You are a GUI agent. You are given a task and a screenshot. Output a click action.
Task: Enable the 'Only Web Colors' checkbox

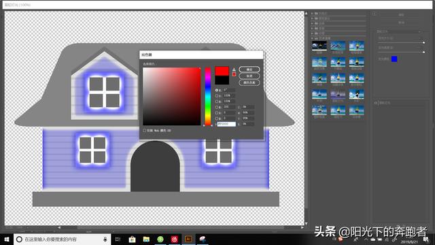[144, 130]
